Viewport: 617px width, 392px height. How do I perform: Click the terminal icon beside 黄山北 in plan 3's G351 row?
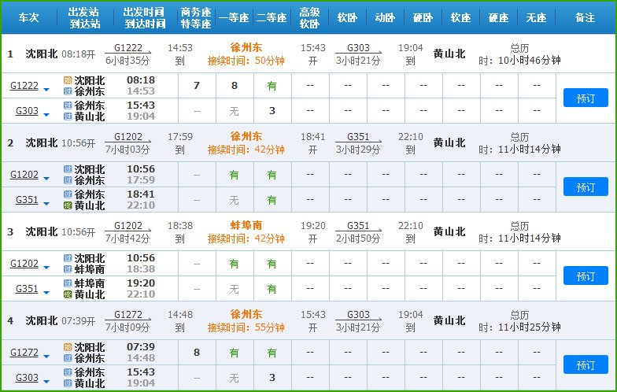tap(68, 294)
